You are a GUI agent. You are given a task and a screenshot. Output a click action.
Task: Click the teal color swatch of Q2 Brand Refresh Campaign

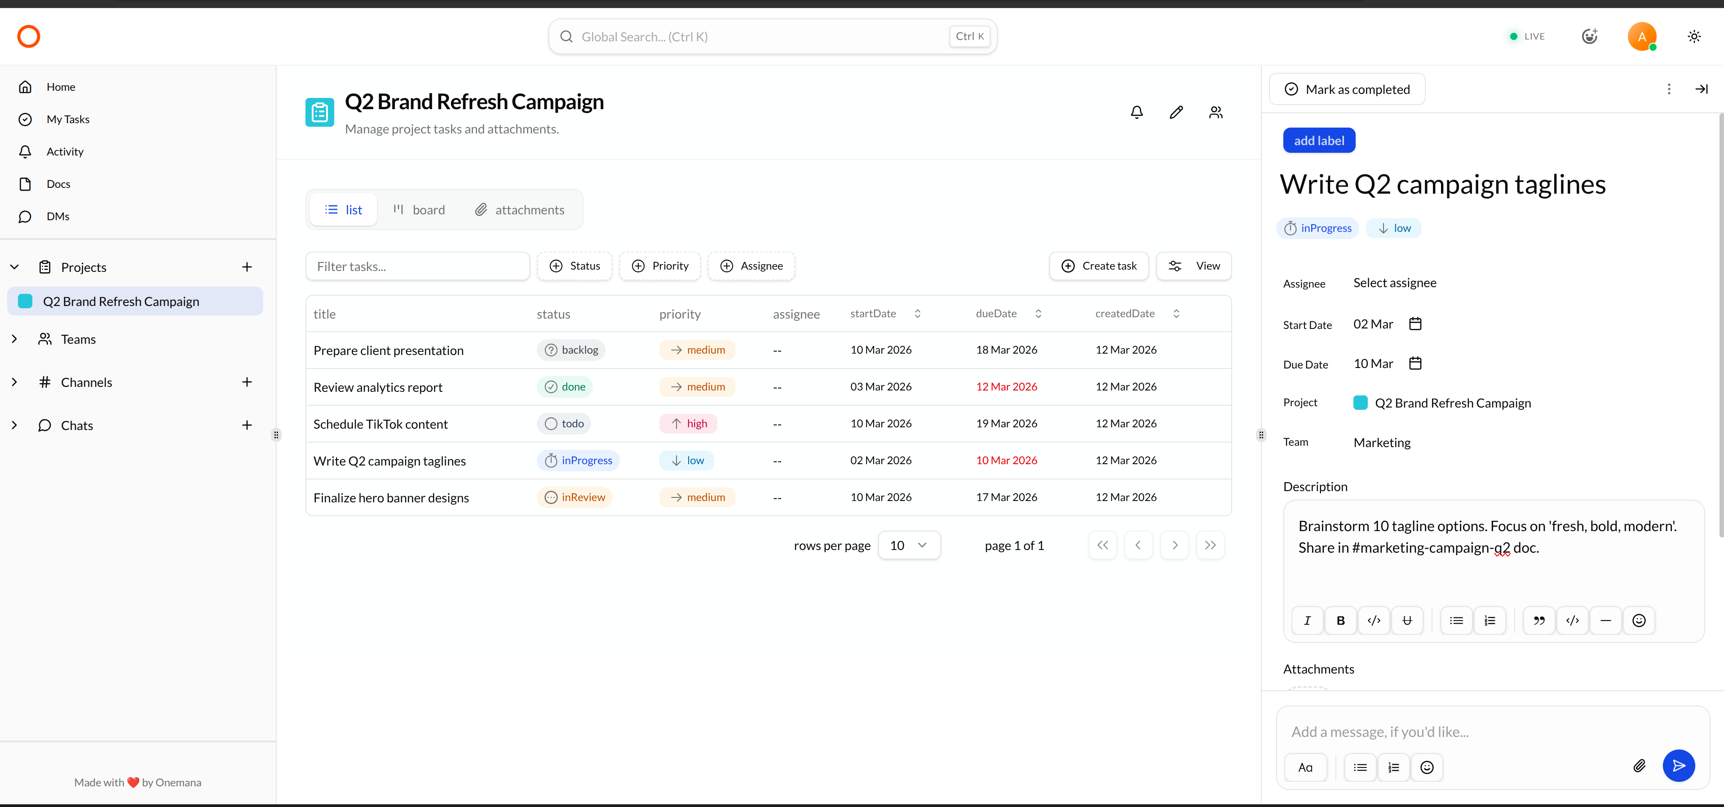point(25,302)
